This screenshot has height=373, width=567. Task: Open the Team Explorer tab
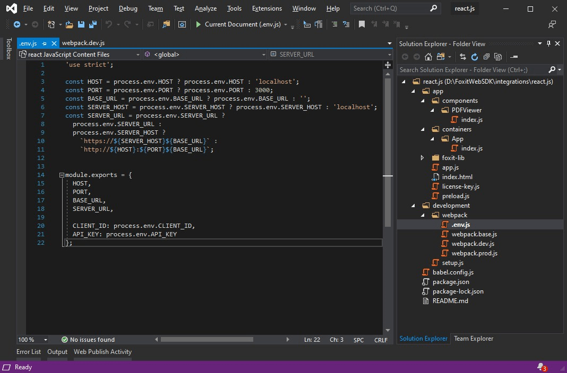(x=474, y=339)
